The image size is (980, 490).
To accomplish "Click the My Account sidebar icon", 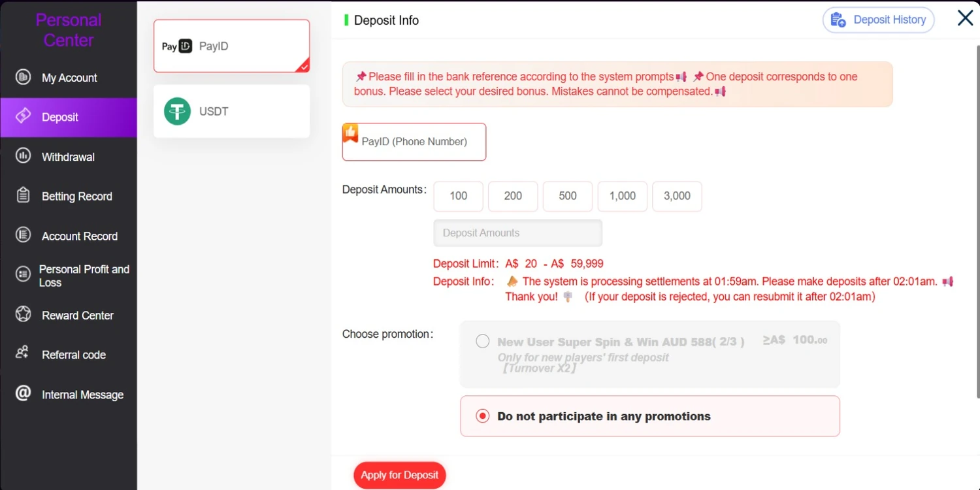I will pos(24,77).
